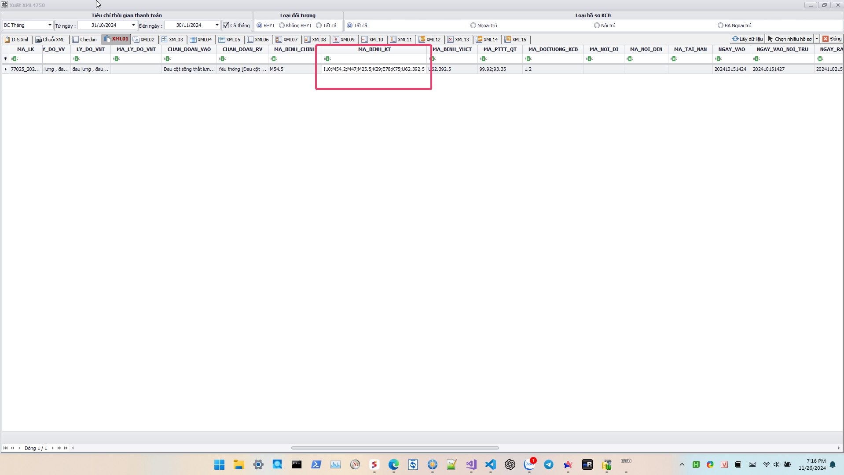Image resolution: width=844 pixels, height=475 pixels.
Task: Select the XML02 tab
Action: point(144,40)
